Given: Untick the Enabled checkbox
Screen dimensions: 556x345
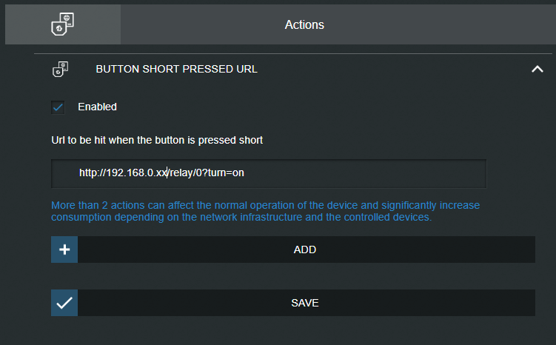Looking at the screenshot, I should click(58, 107).
